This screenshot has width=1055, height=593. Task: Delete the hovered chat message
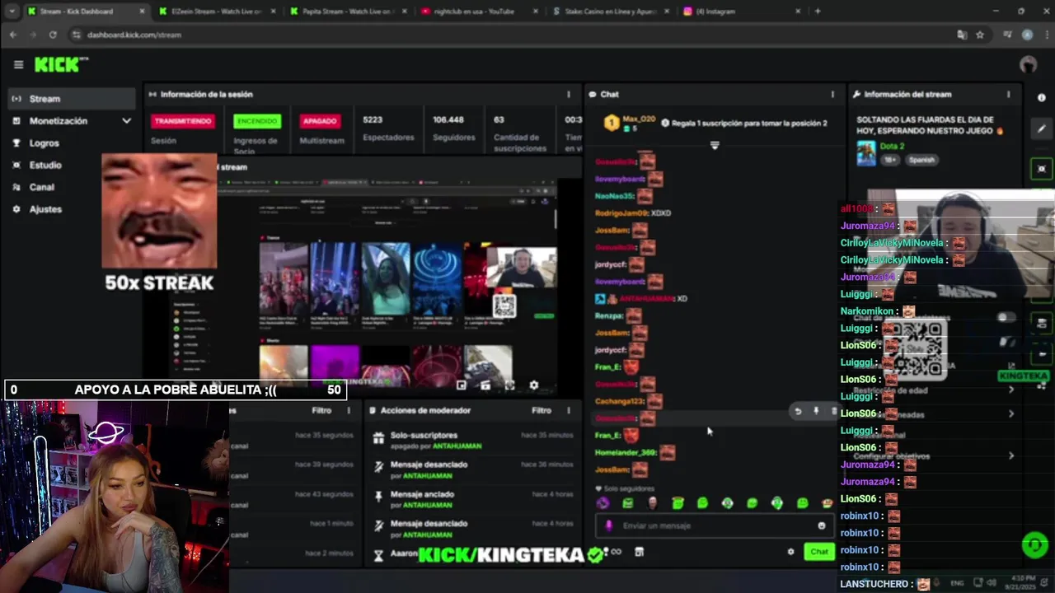pos(833,411)
